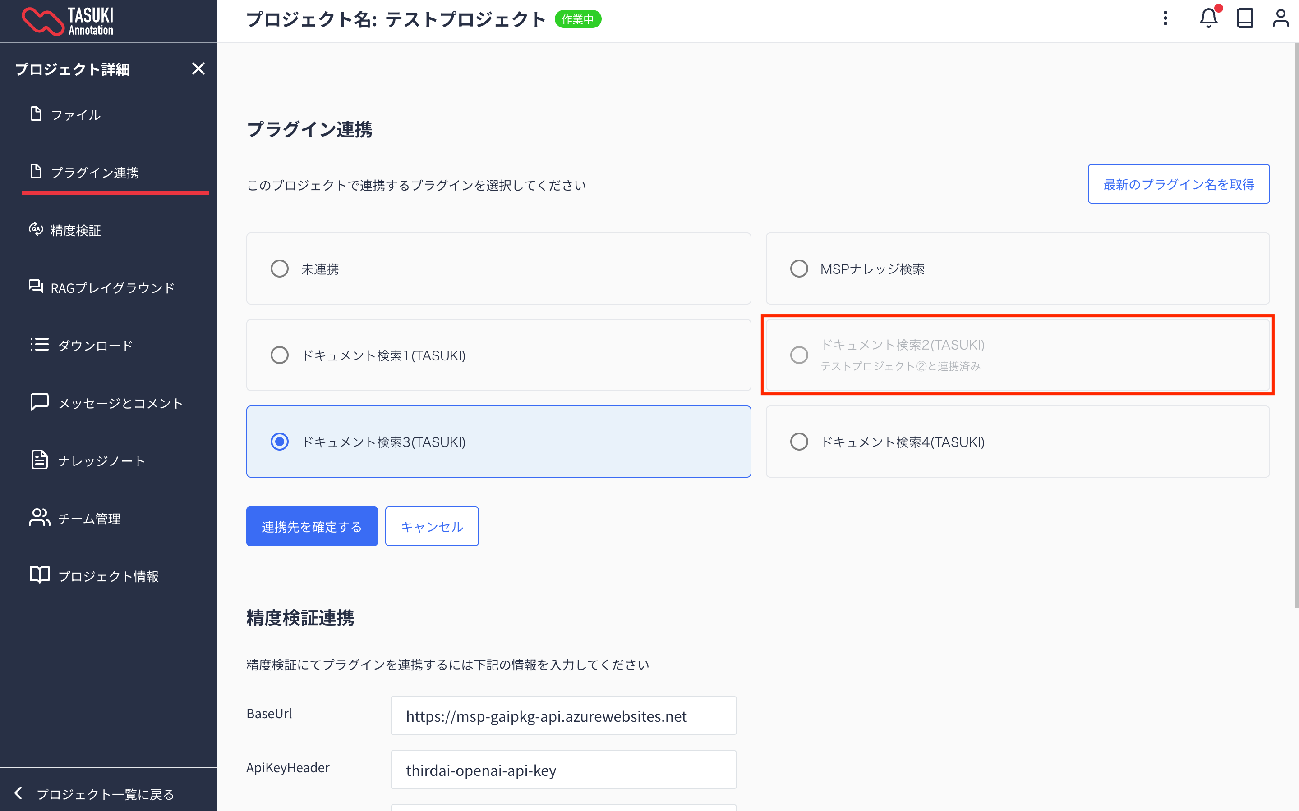Click the BaseUrl input field
Viewport: 1299px width, 811px height.
click(563, 716)
